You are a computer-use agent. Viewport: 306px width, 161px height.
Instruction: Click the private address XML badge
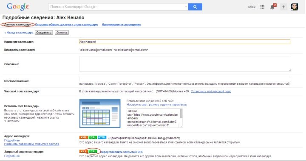coord(84,151)
